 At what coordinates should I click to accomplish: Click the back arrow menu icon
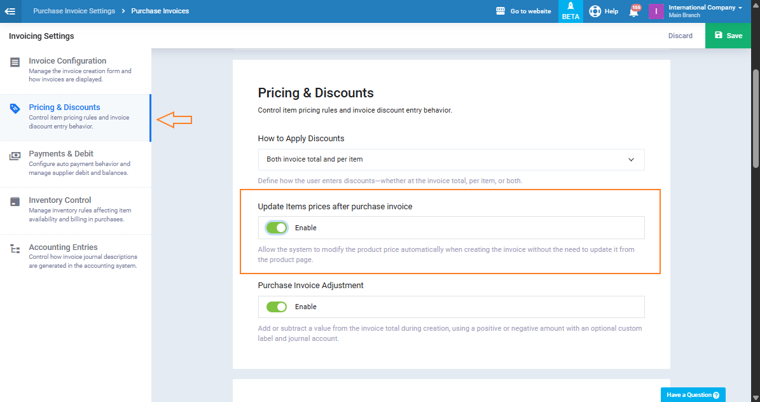[x=10, y=11]
